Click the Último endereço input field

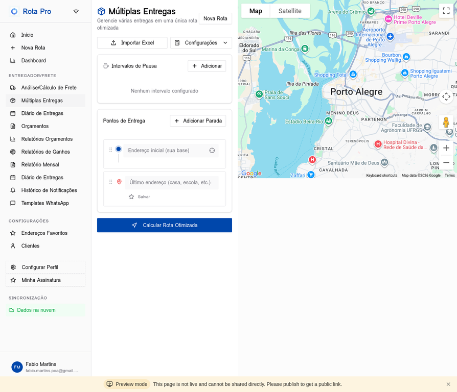pyautogui.click(x=171, y=182)
